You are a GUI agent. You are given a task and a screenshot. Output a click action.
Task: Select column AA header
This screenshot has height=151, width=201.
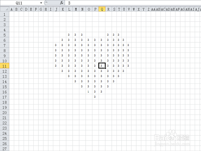coord(153,9)
